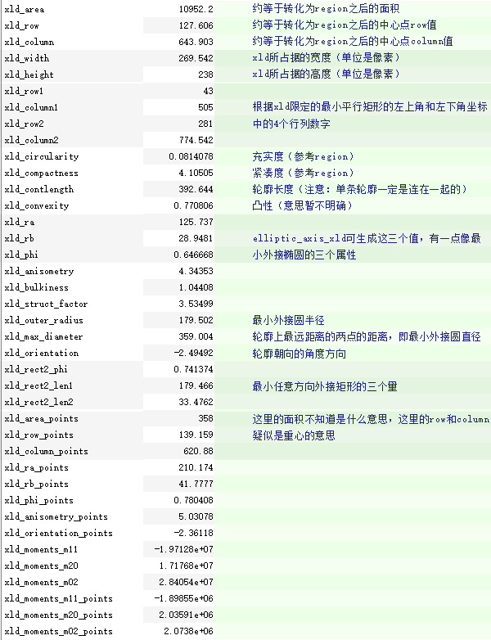Click the xld_area_points value 358
Image resolution: width=491 pixels, height=640 pixels.
[x=205, y=418]
